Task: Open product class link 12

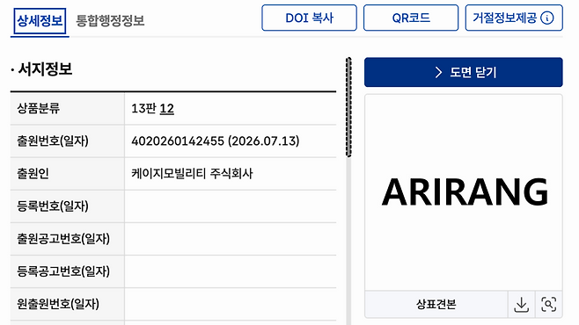Action: (x=167, y=109)
